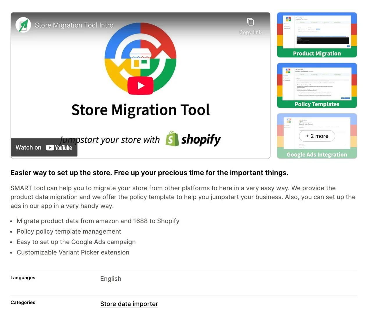Expand the "+ 2 more" media gallery
The height and width of the screenshot is (313, 372).
317,136
